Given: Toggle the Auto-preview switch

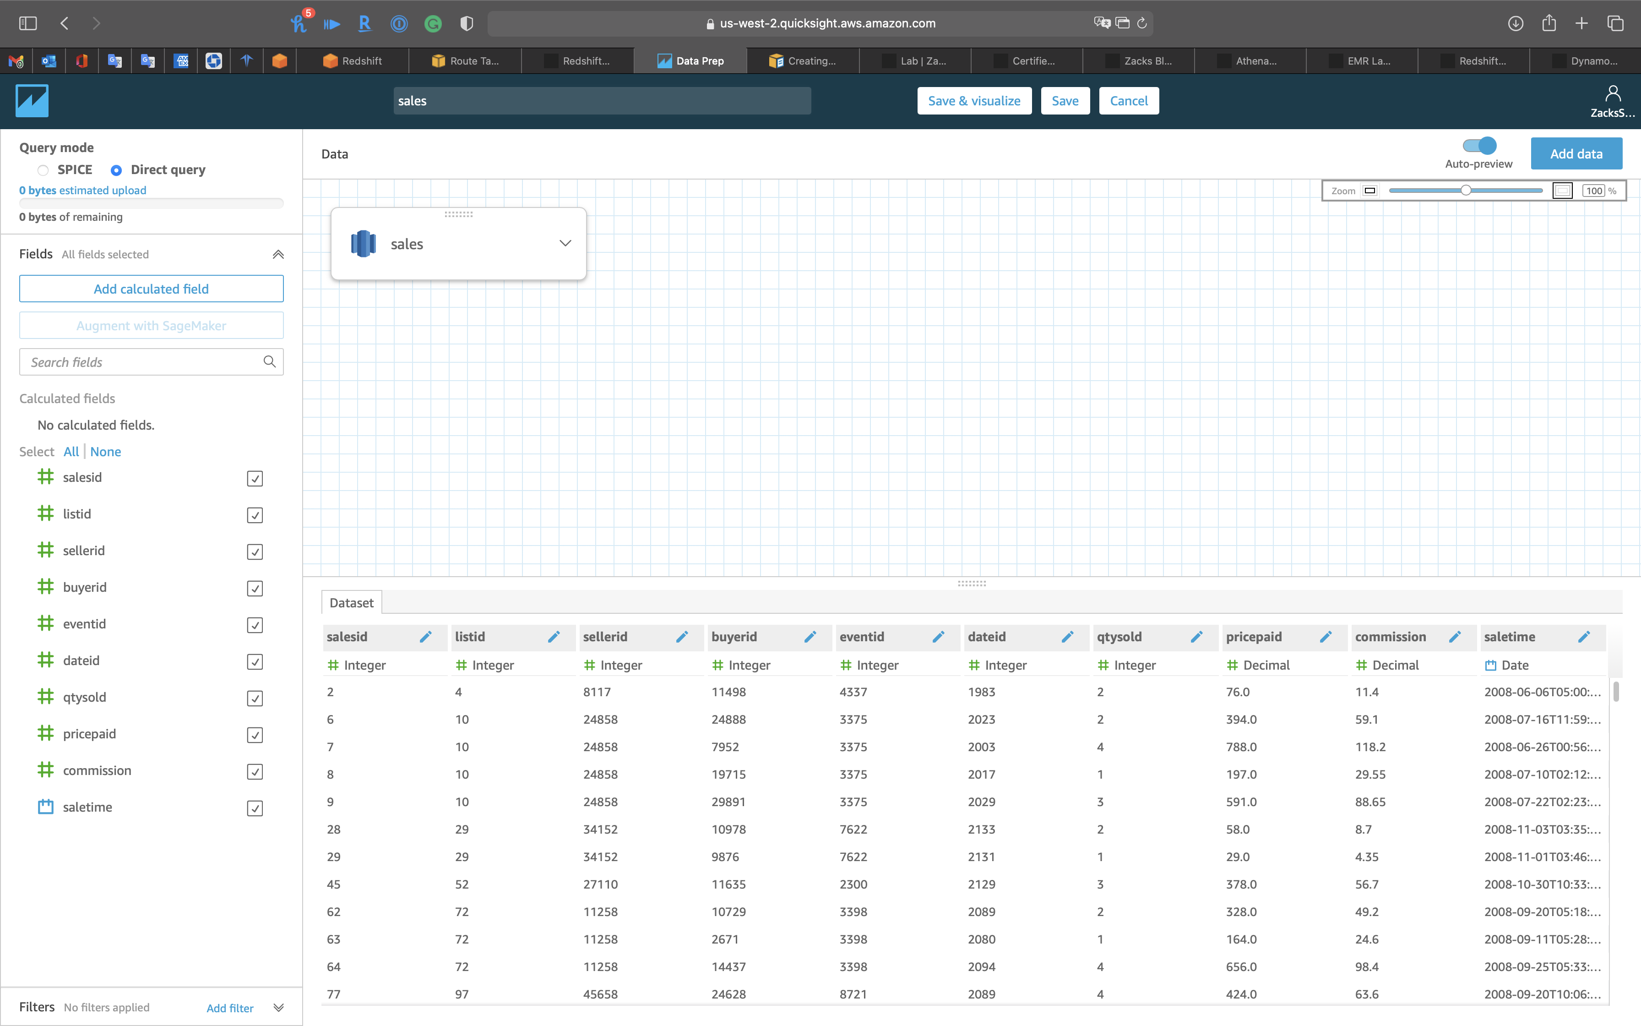Looking at the screenshot, I should (x=1479, y=145).
